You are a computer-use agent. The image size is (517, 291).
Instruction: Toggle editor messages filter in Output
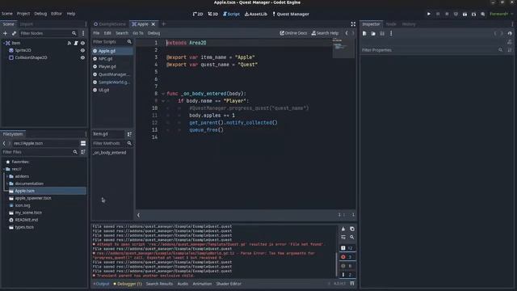[347, 275]
